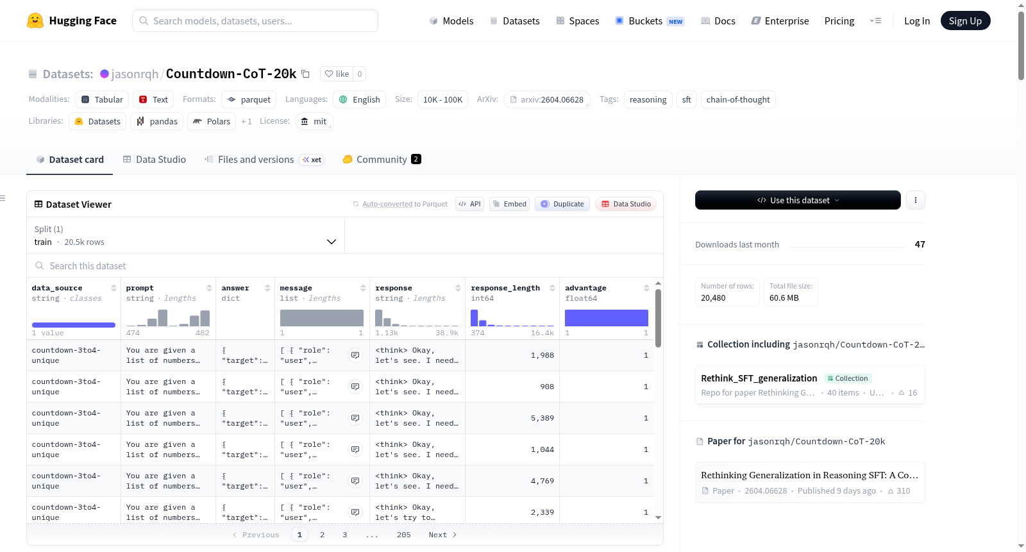
Task: Open the more options three-dot menu
Action: (916, 200)
